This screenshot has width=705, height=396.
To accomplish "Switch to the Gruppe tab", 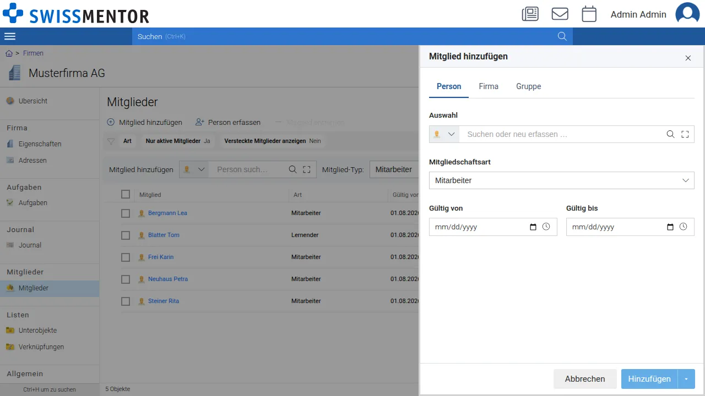I will (x=528, y=86).
